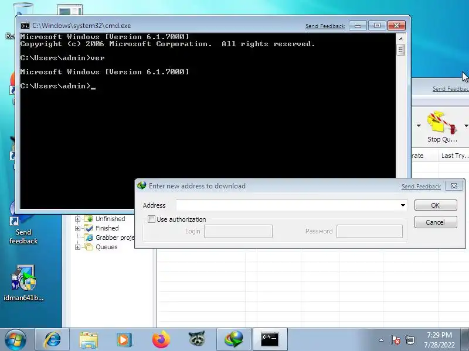Click the cmd.exe title bar icon
469x351 pixels.
tap(25, 26)
